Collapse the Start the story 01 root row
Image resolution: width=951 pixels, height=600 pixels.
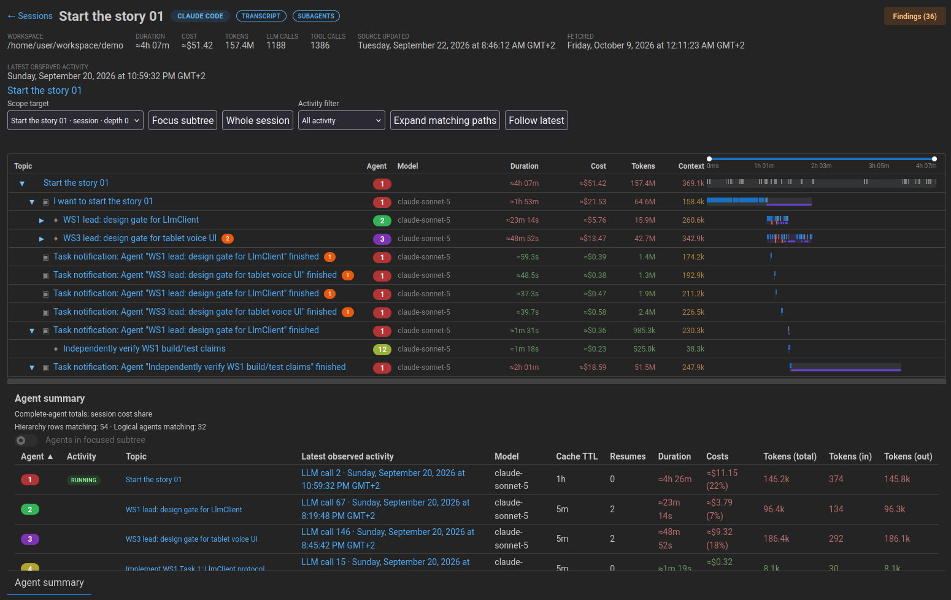pyautogui.click(x=22, y=183)
